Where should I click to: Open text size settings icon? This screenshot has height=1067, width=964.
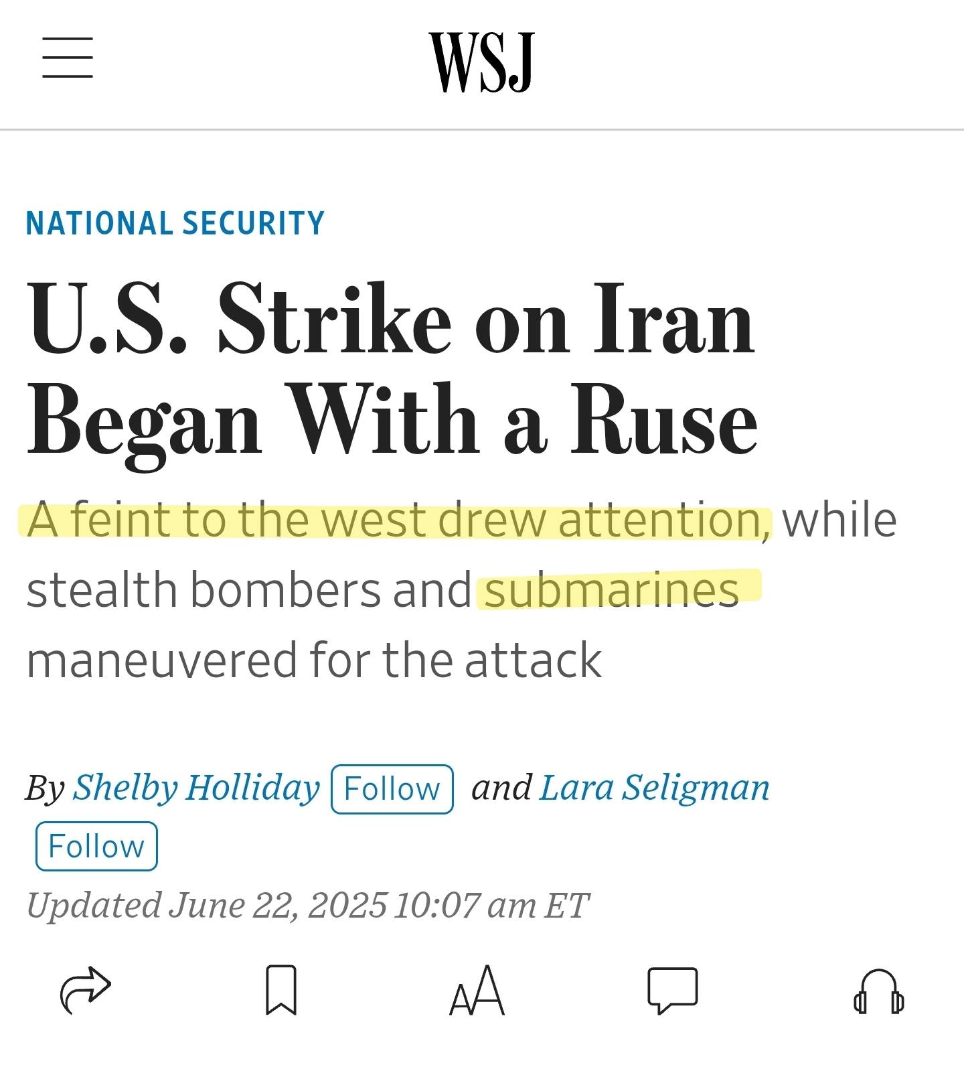477,989
